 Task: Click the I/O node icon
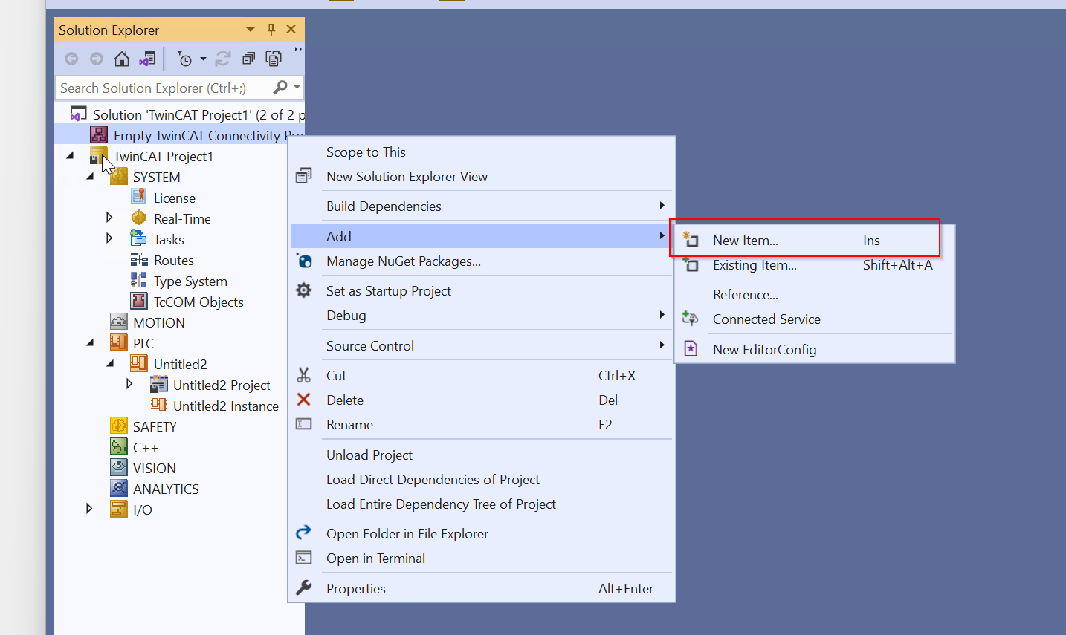tap(119, 509)
